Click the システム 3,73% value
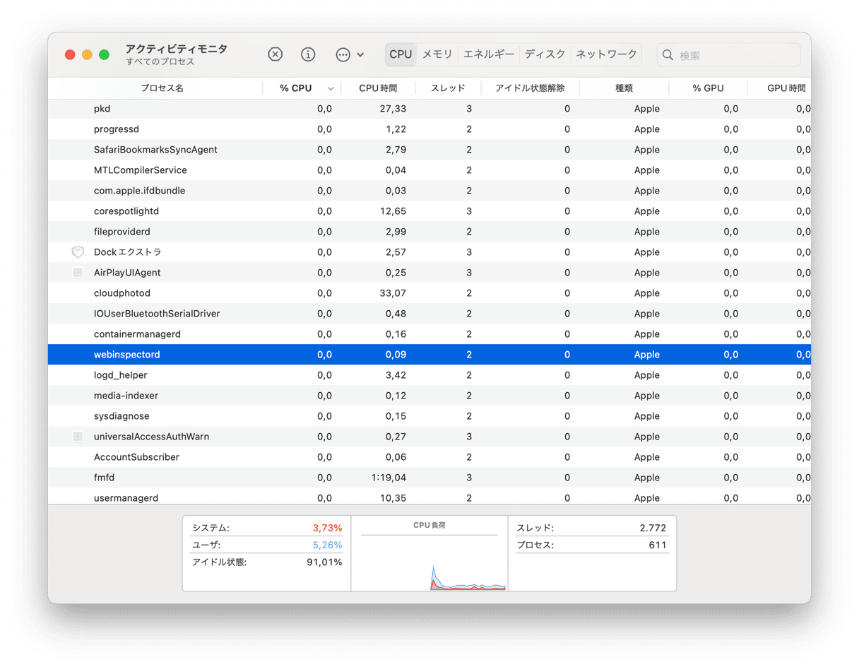Screen dimensions: 859x667 [x=327, y=528]
